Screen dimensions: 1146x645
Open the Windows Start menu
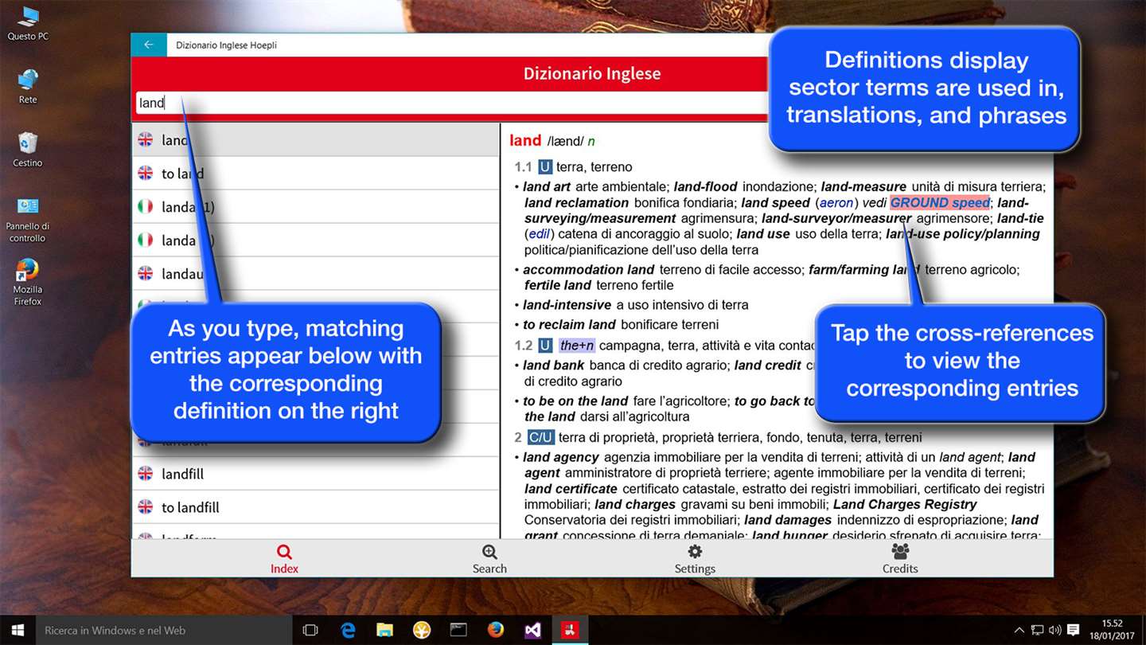(18, 630)
